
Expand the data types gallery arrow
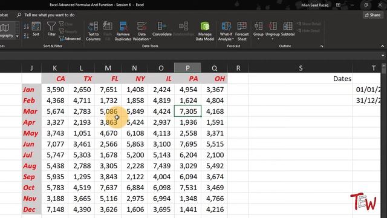click(18, 36)
